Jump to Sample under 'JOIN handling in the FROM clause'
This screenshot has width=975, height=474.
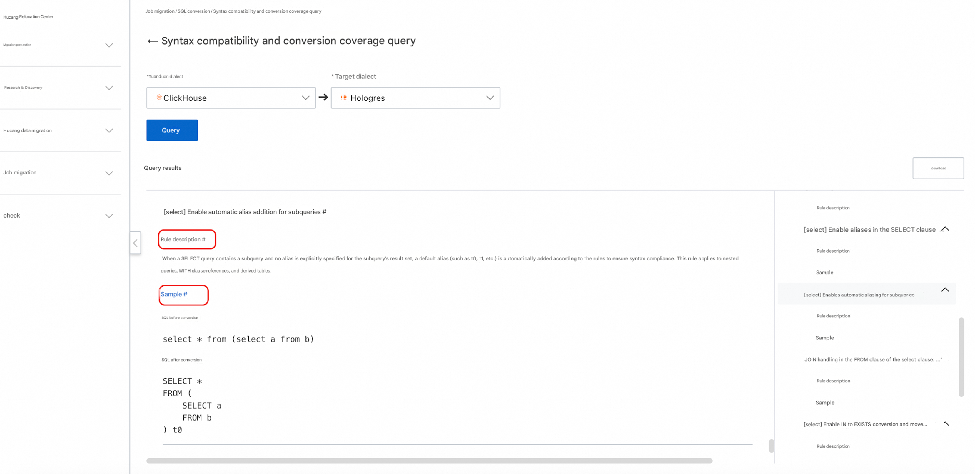[825, 403]
